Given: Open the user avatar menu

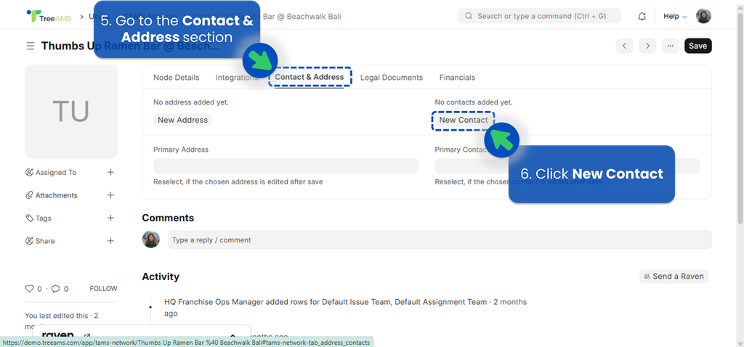Looking at the screenshot, I should click(x=703, y=16).
